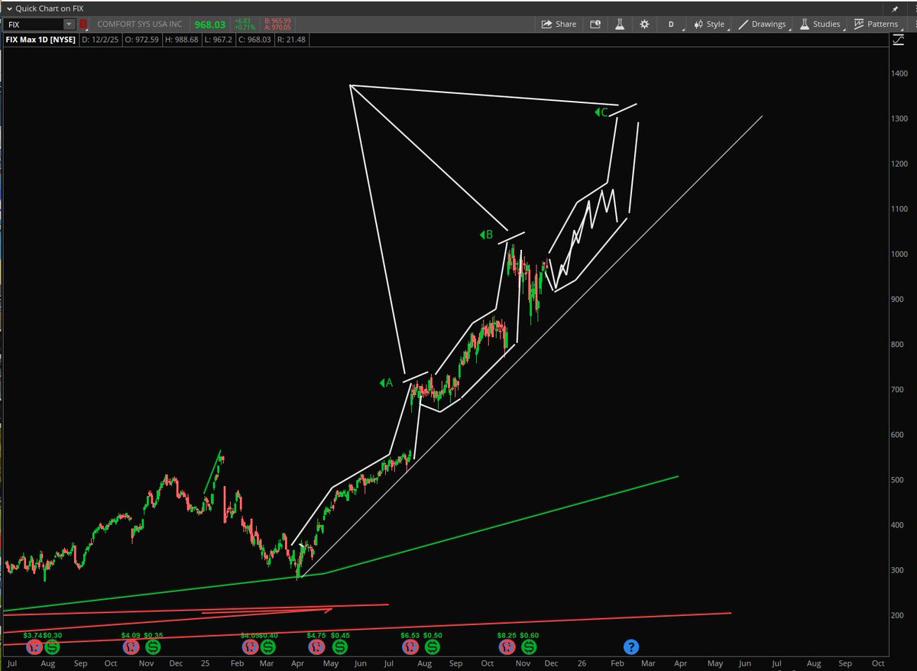Open the symbol dropdown arrow next to FIX

(70, 24)
